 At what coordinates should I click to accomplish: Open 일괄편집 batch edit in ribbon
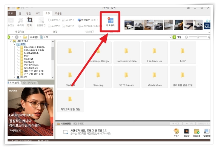[41, 22]
